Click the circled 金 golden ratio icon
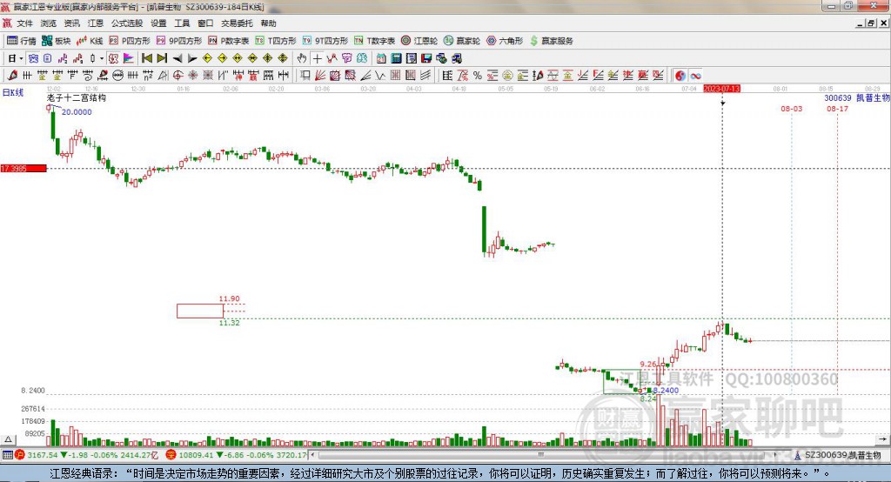Image resolution: width=891 pixels, height=482 pixels. point(507,76)
